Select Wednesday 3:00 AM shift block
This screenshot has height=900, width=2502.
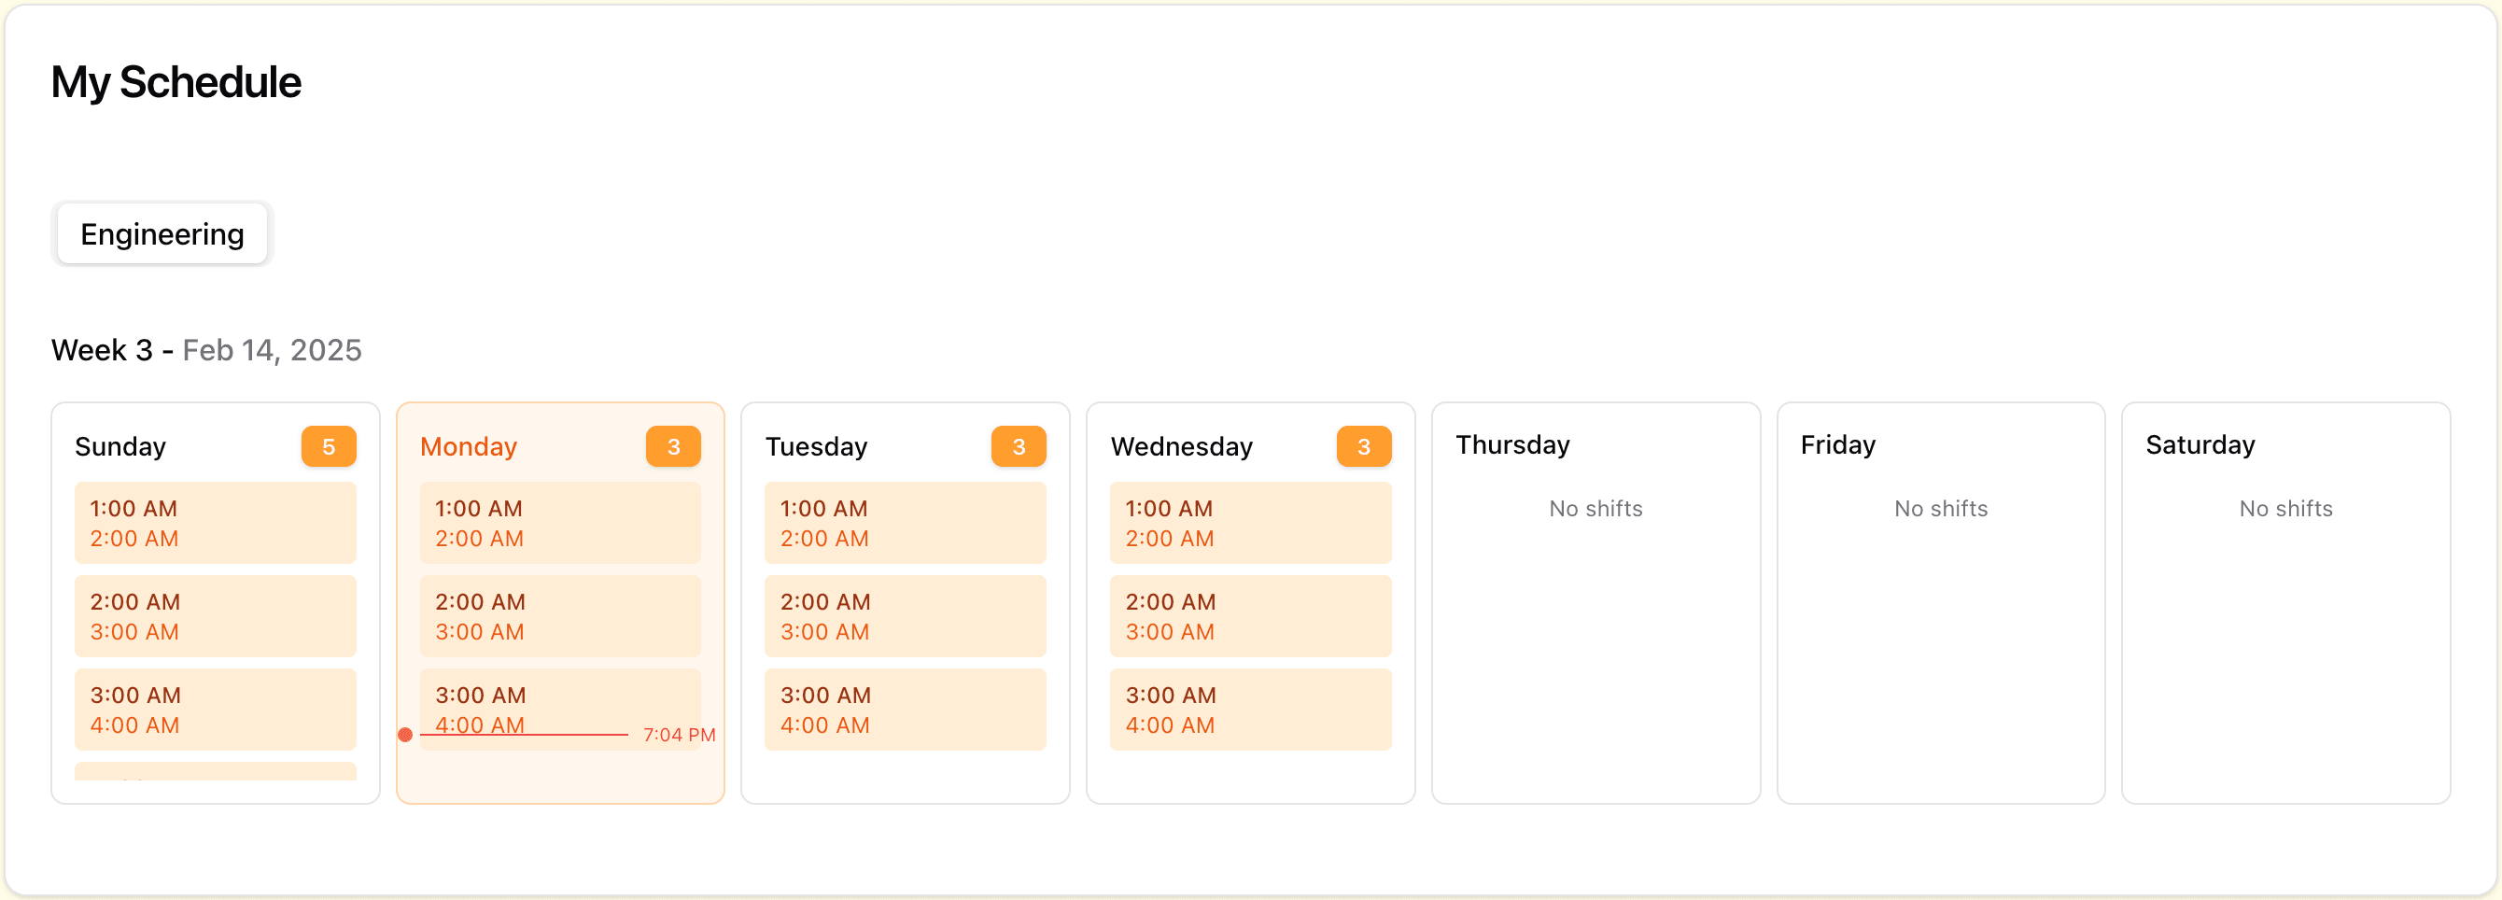pyautogui.click(x=1251, y=710)
